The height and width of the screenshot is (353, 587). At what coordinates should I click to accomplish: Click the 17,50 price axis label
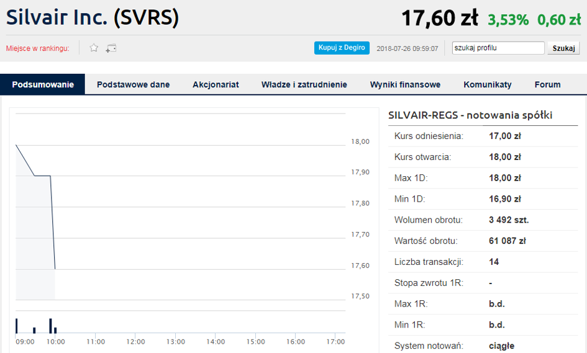pos(360,296)
